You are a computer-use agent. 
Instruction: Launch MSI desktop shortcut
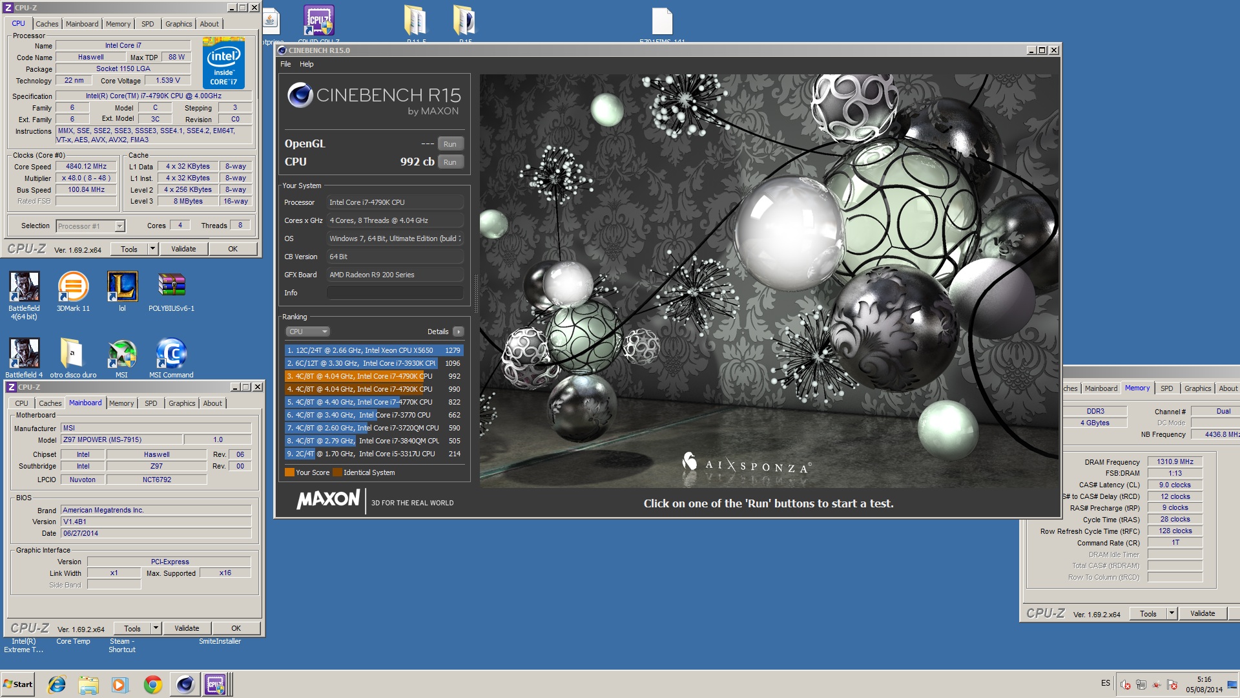pos(122,358)
